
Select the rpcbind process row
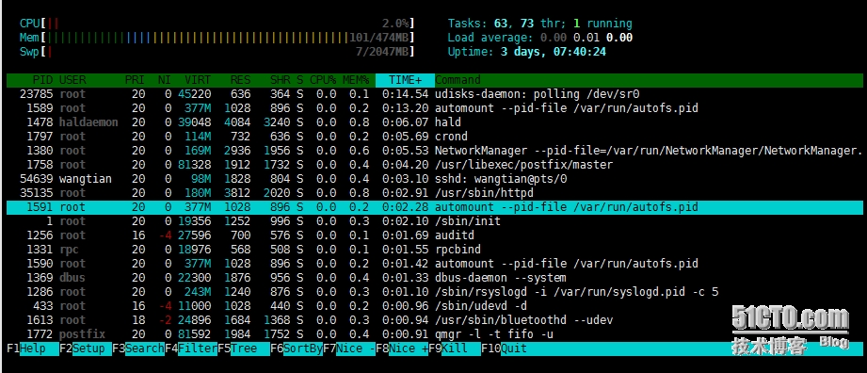click(x=435, y=250)
